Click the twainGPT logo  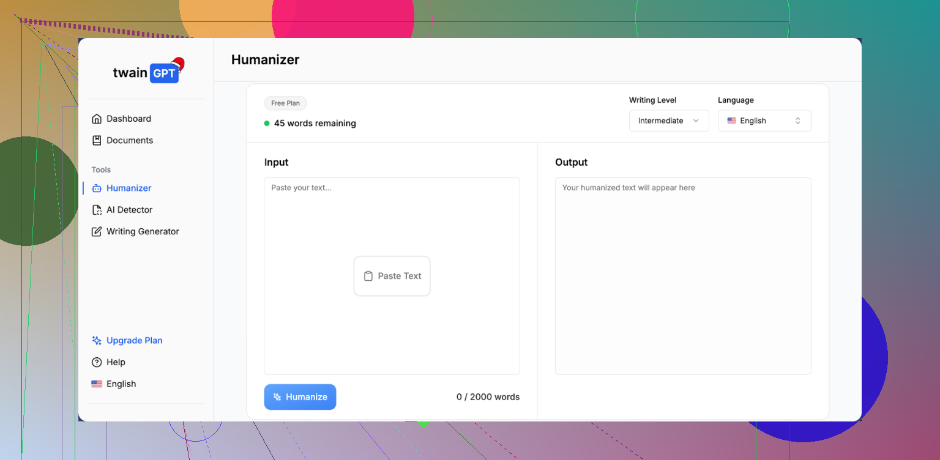coord(147,72)
